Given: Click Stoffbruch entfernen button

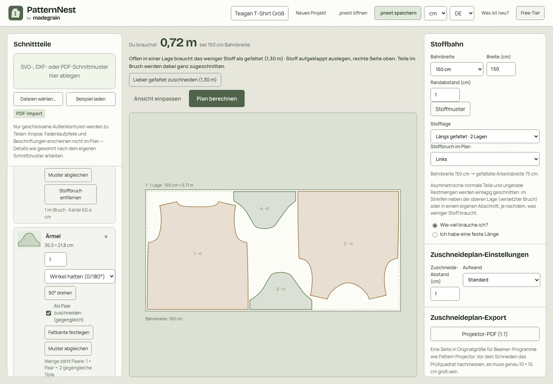Looking at the screenshot, I should 71,194.
